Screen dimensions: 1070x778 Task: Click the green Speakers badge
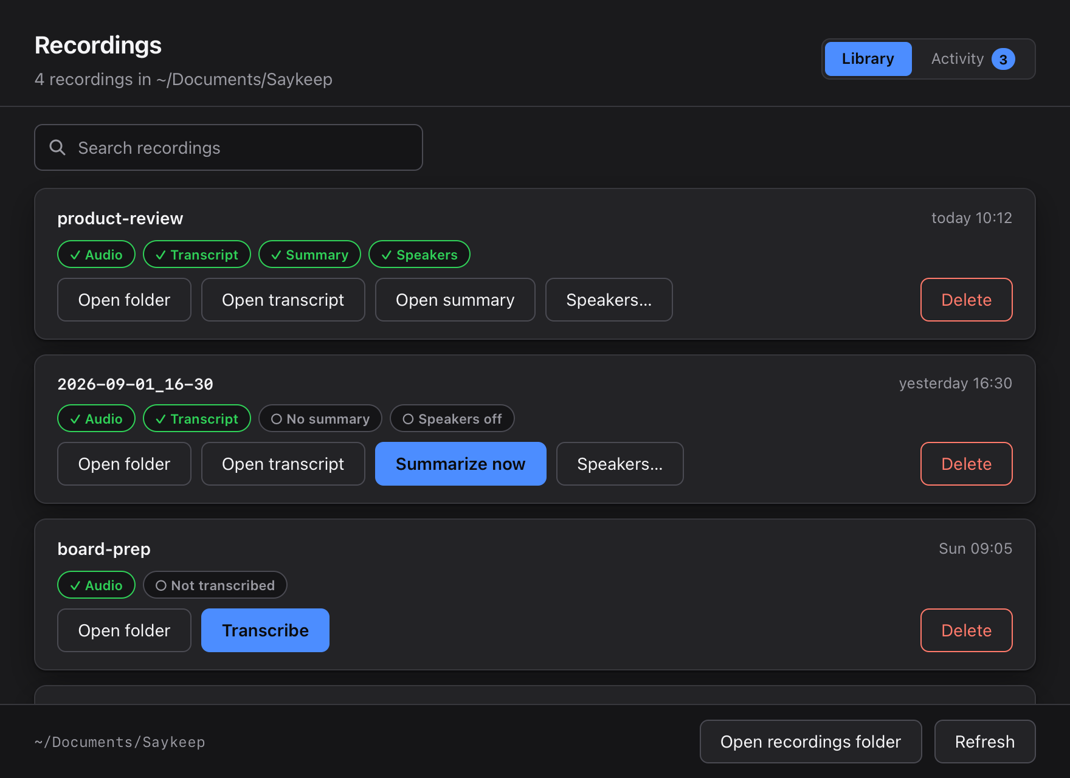point(419,254)
